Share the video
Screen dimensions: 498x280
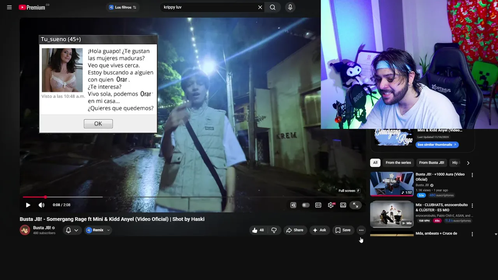(x=295, y=230)
